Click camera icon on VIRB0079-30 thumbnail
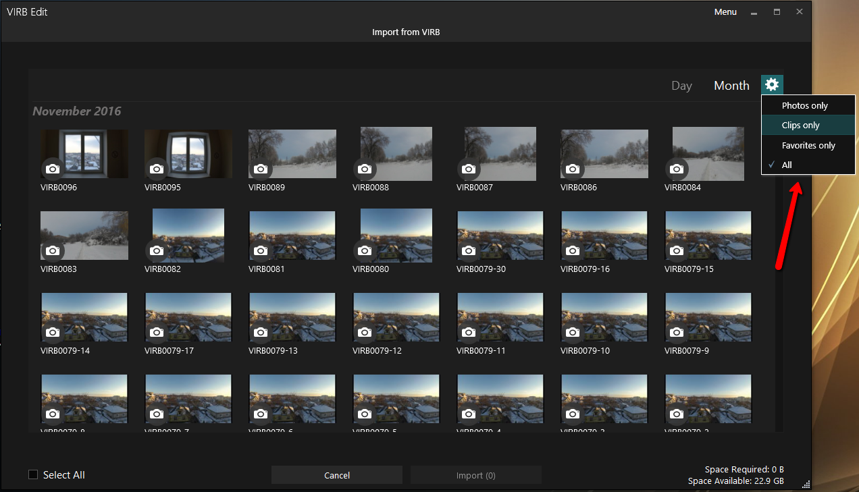The height and width of the screenshot is (492, 859). (469, 250)
